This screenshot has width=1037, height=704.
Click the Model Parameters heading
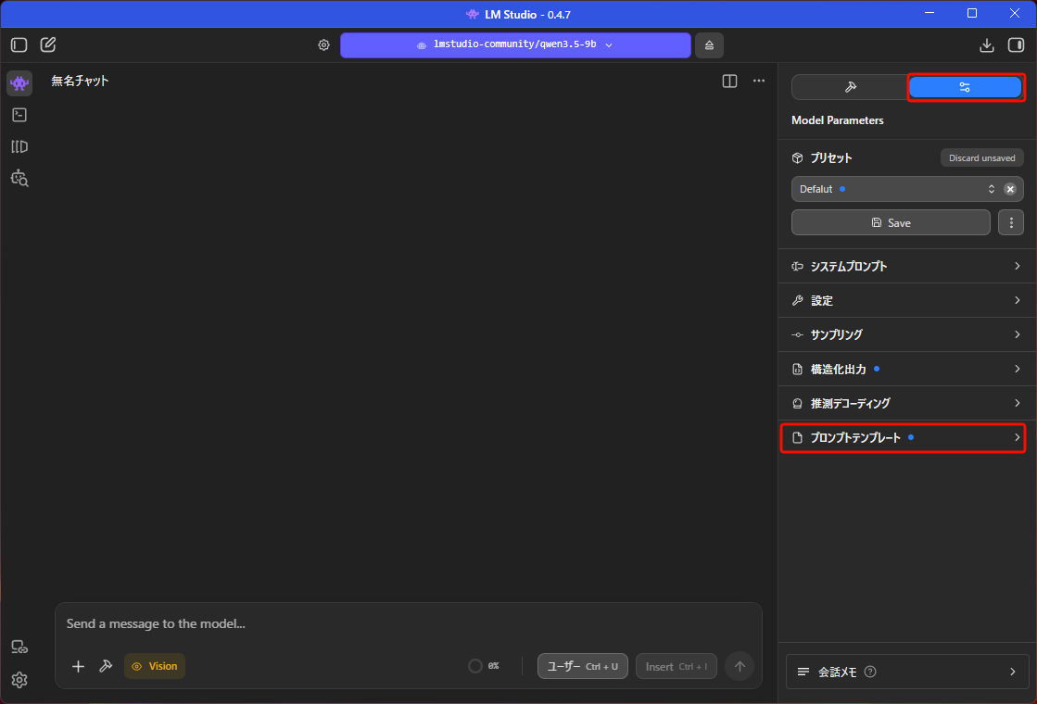pos(837,120)
